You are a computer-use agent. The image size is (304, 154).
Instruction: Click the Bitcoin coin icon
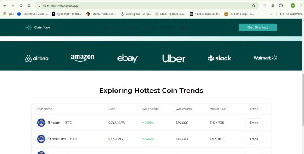pos(41,123)
